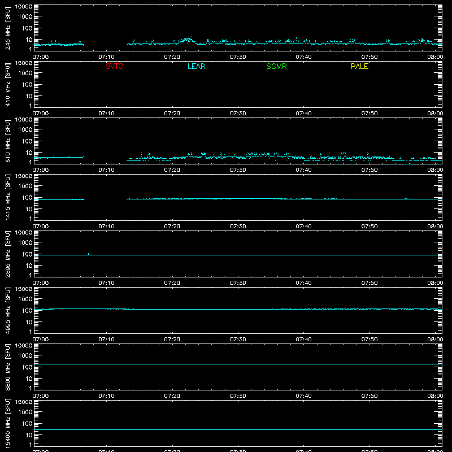Click the 07:10 time label of the 245 MHz plot

[x=106, y=57]
